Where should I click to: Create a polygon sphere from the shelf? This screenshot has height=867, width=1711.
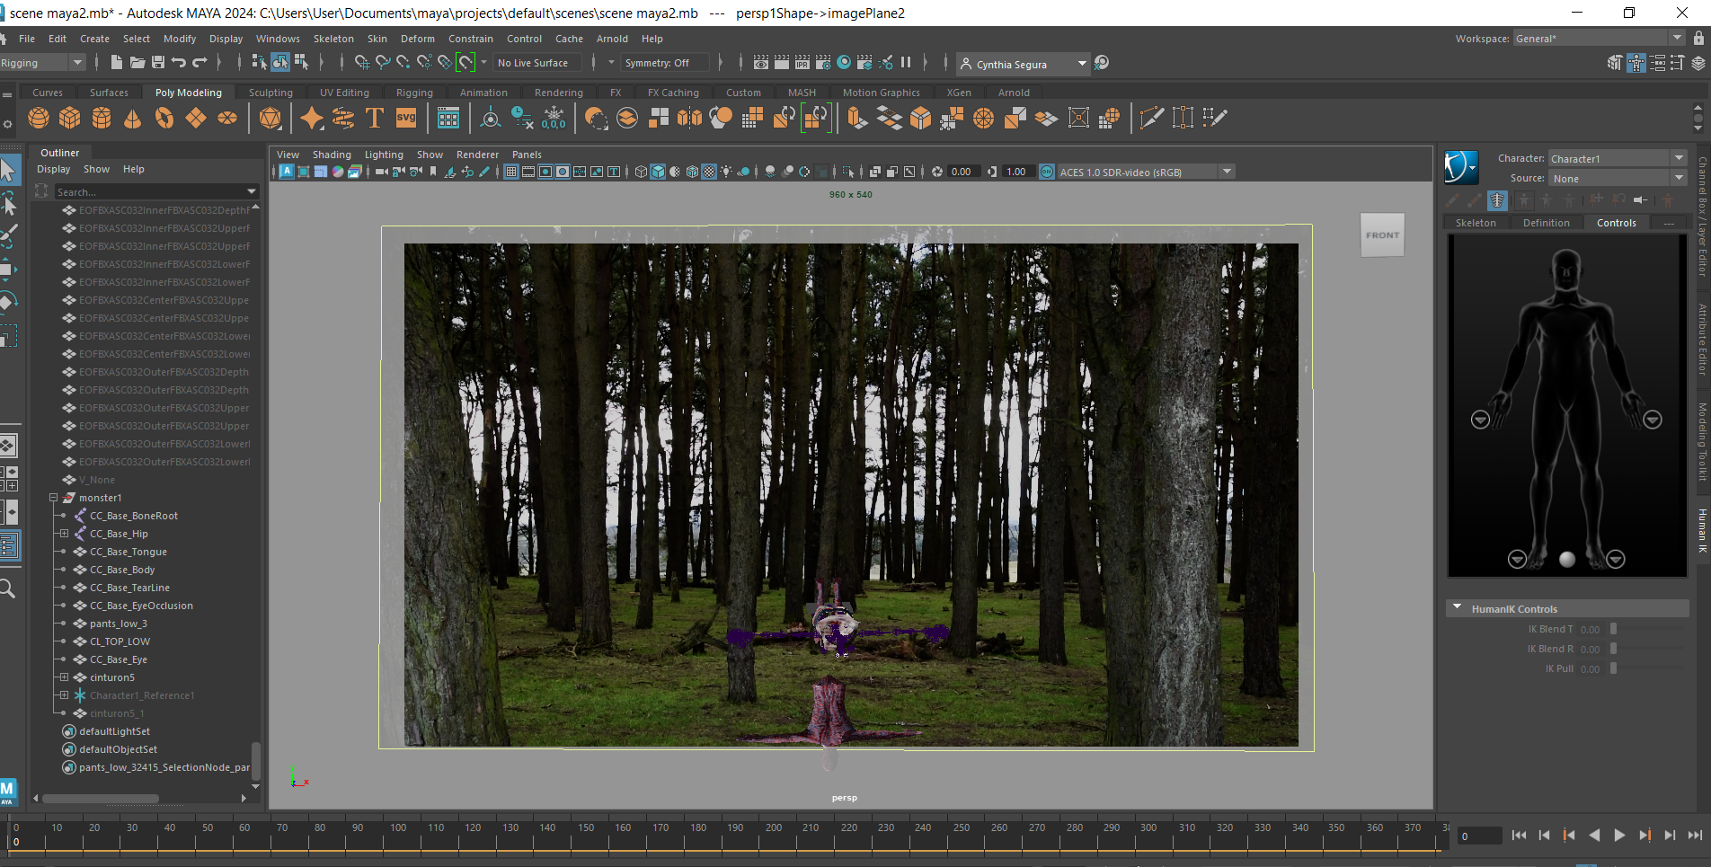[39, 118]
